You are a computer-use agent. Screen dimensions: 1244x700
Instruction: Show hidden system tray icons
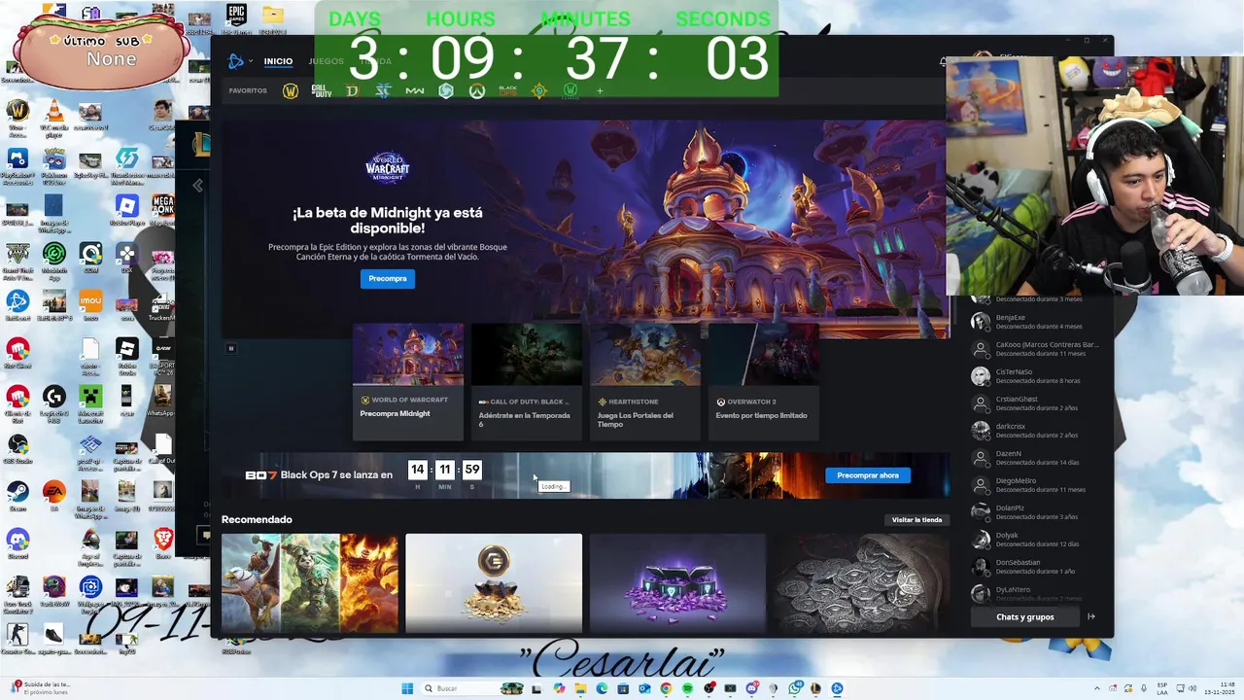[x=1097, y=688]
